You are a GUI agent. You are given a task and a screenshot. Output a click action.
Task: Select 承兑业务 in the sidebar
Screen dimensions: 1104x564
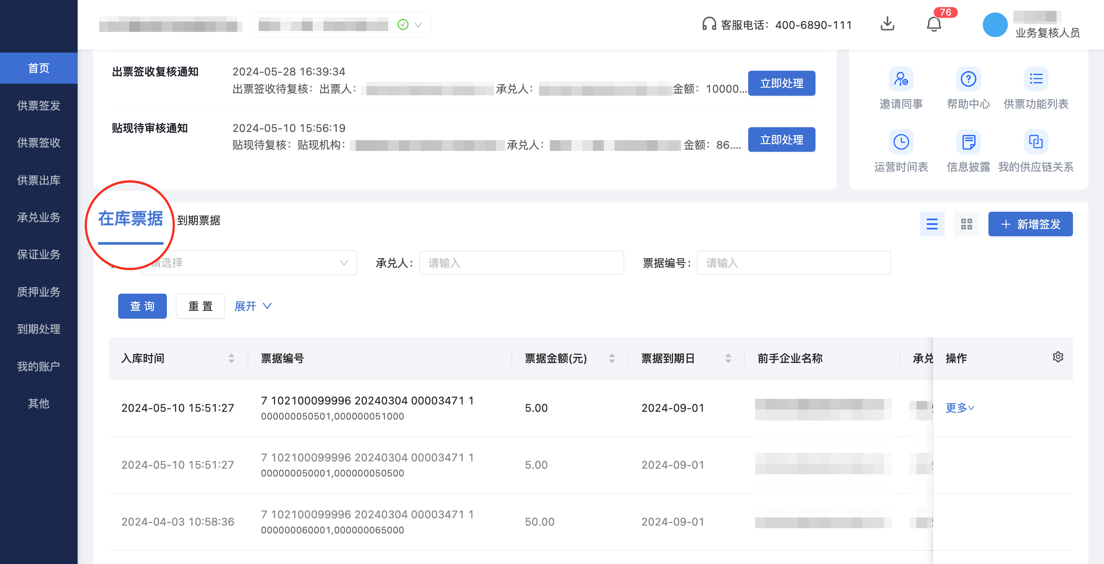(x=38, y=217)
